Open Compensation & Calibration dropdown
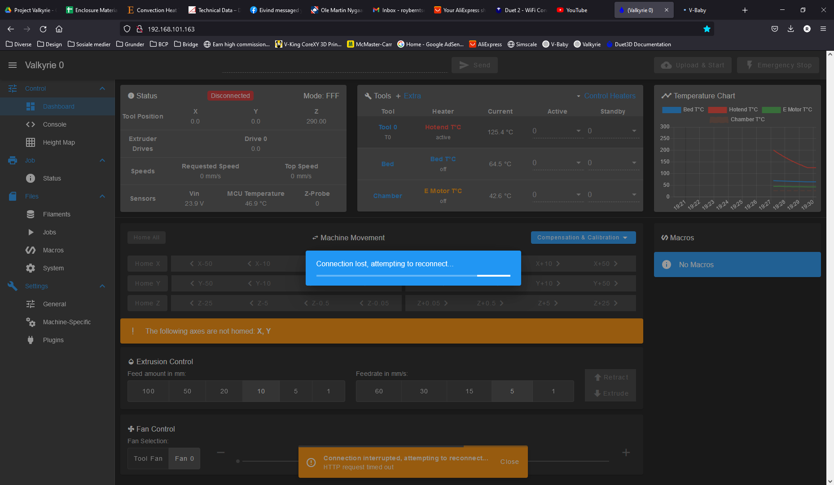Image resolution: width=834 pixels, height=485 pixels. 583,238
